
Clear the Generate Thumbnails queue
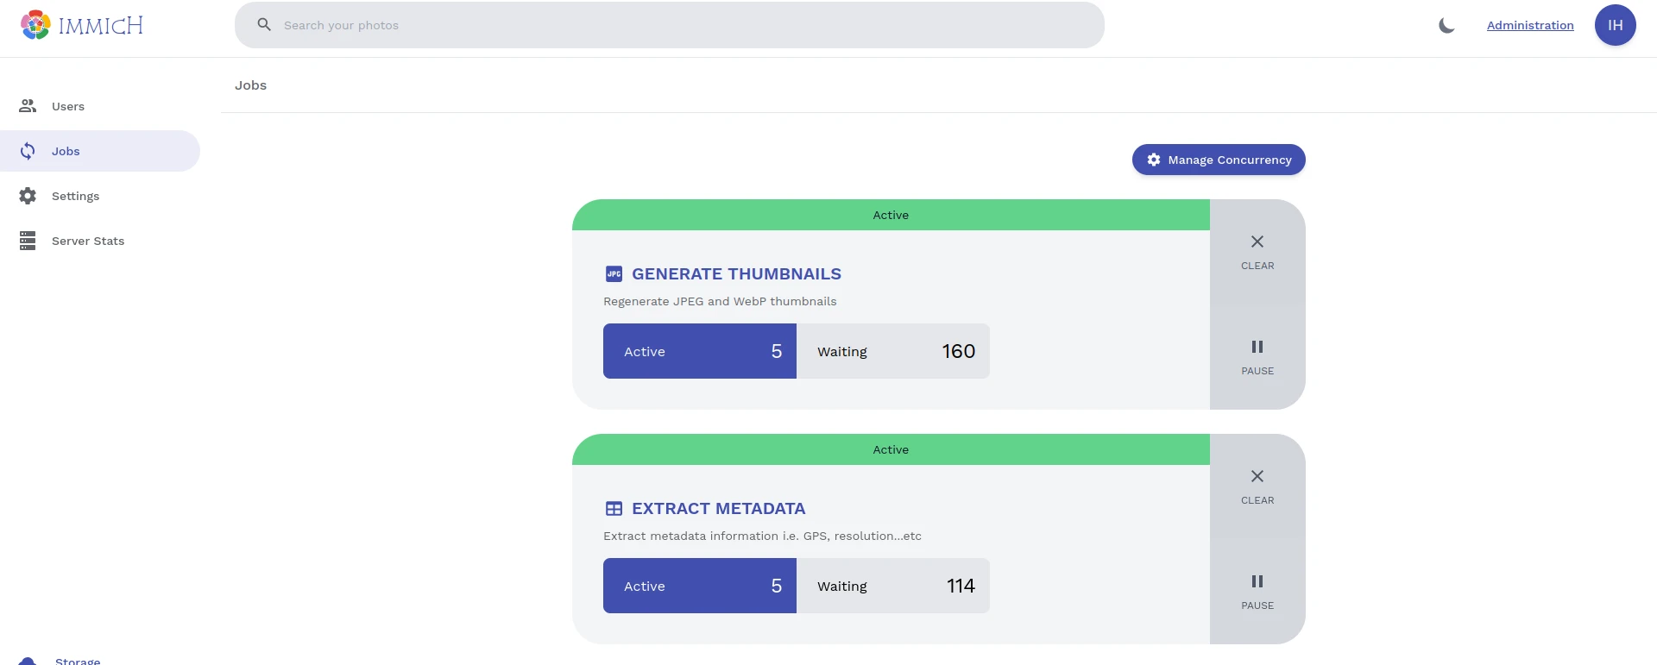coord(1257,252)
